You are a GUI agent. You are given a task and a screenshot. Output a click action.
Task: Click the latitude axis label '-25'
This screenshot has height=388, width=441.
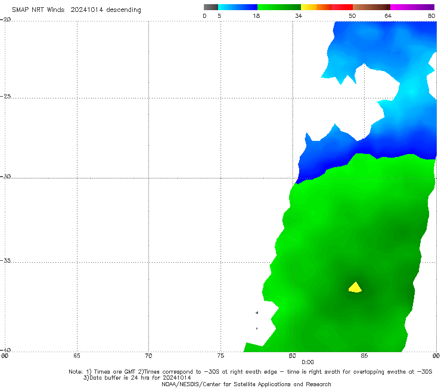(x=5, y=96)
